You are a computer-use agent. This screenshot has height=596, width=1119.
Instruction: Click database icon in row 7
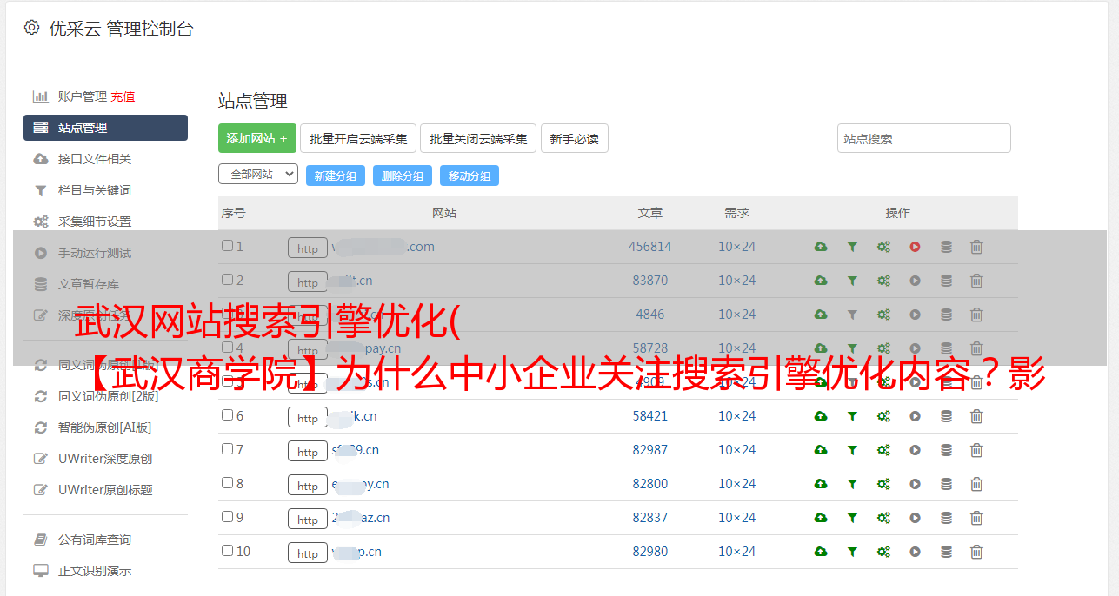click(946, 450)
